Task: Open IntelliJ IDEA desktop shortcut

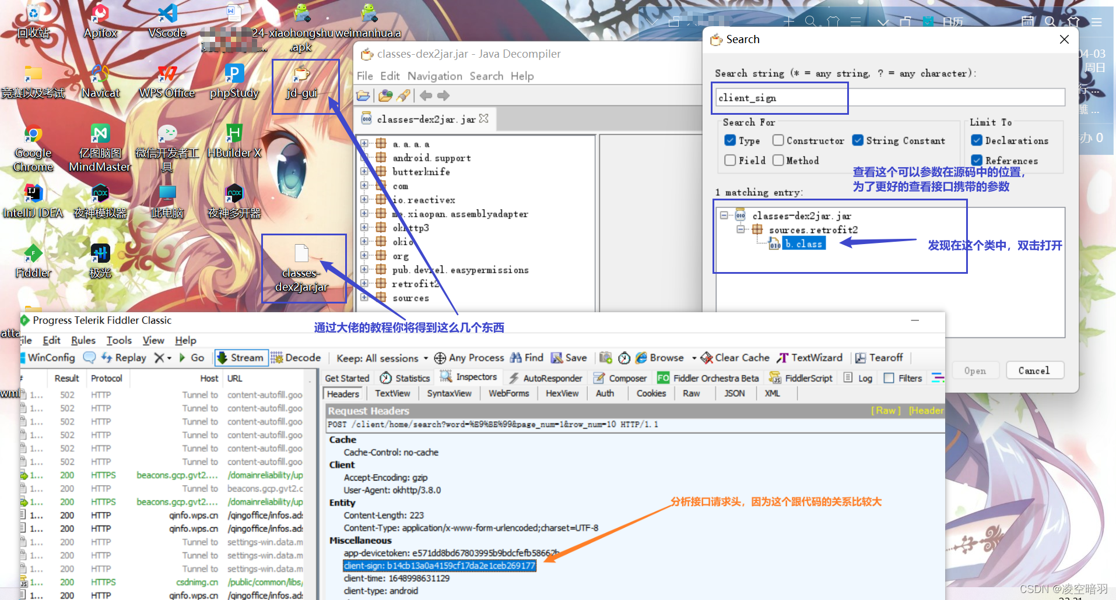Action: click(x=33, y=202)
